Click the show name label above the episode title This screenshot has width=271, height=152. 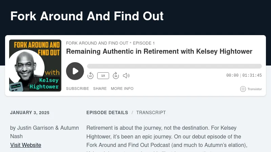(97, 43)
